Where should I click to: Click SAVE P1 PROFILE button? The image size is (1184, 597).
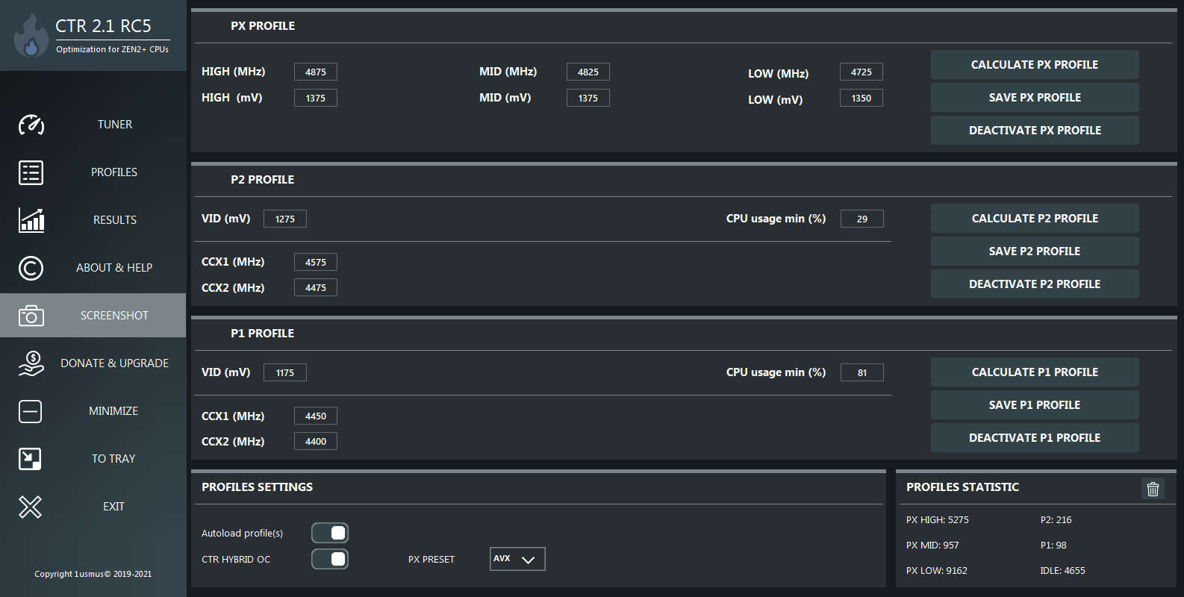click(1035, 405)
